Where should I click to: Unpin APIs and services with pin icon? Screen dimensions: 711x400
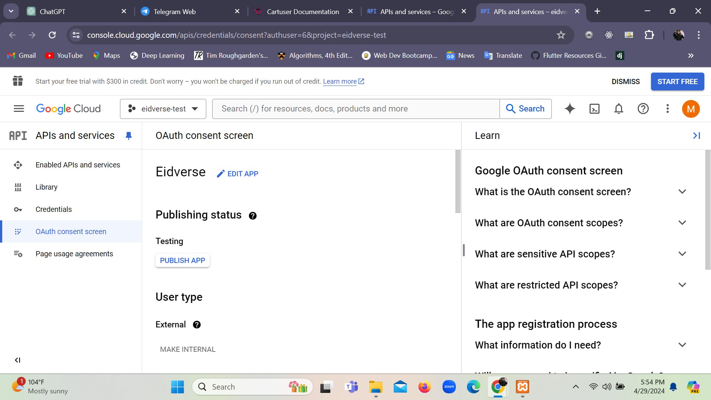[x=128, y=136]
